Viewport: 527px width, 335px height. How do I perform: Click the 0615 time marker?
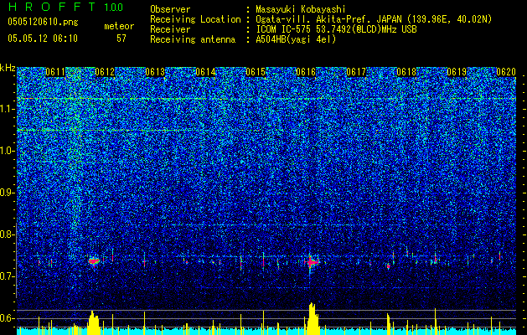coord(256,72)
